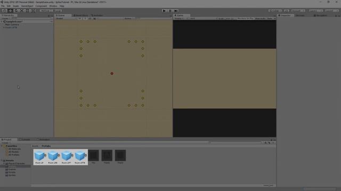341x191 pixels.
Task: Open the Assets menu
Action: pos(15,6)
